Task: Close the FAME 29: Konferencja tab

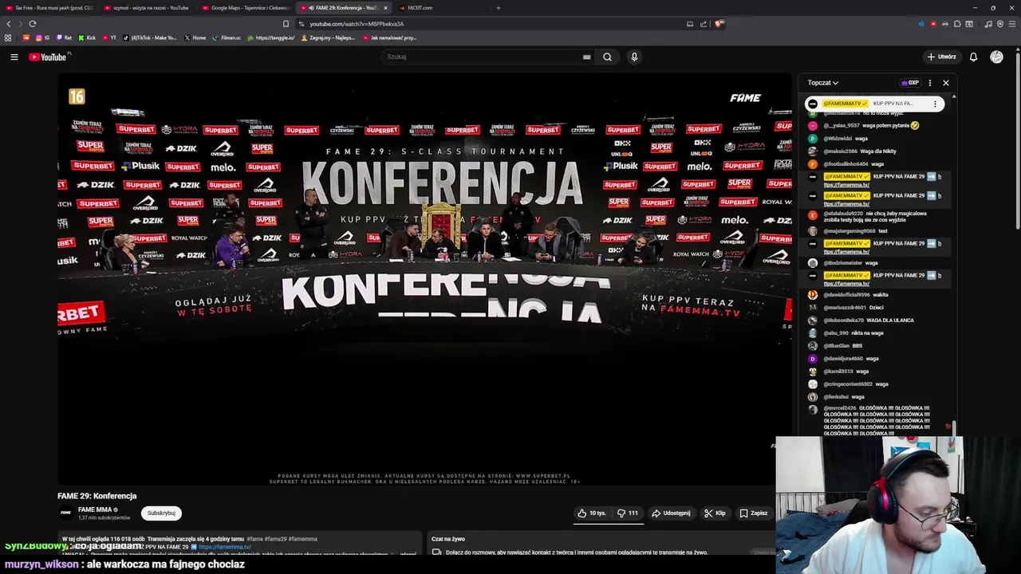Action: pyautogui.click(x=385, y=8)
